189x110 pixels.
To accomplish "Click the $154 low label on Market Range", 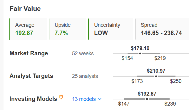I will click(127, 58).
